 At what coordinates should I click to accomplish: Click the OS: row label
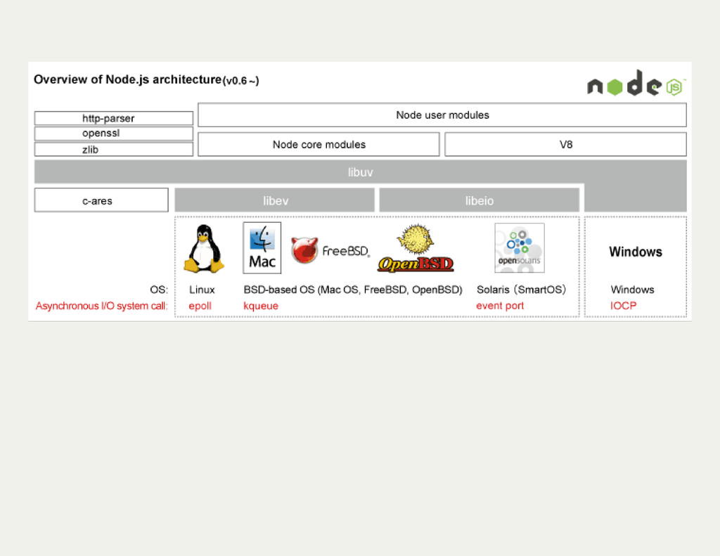[159, 290]
